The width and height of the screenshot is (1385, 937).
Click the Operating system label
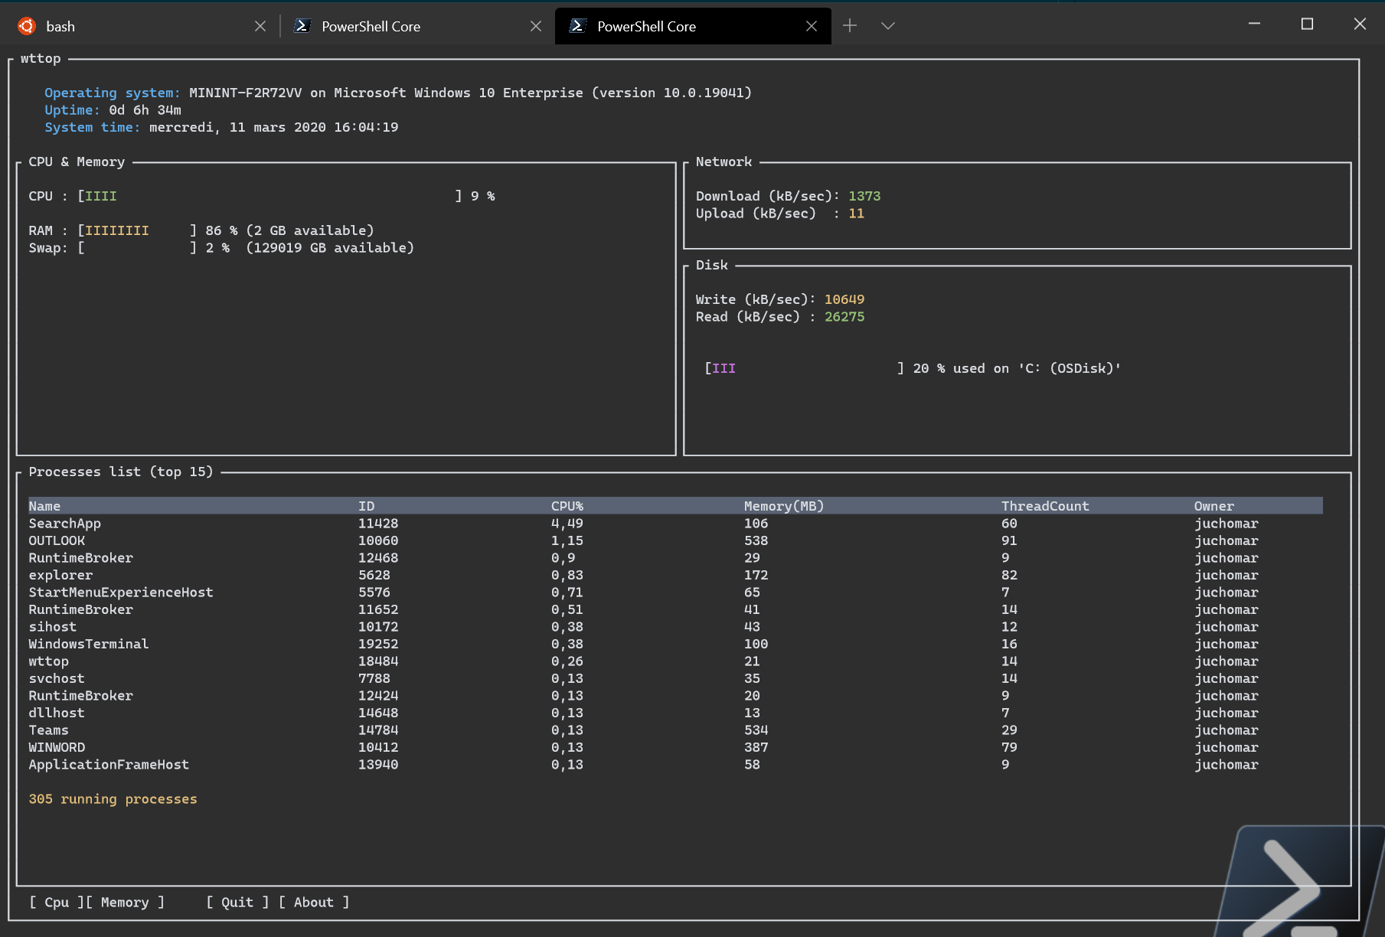(x=113, y=93)
